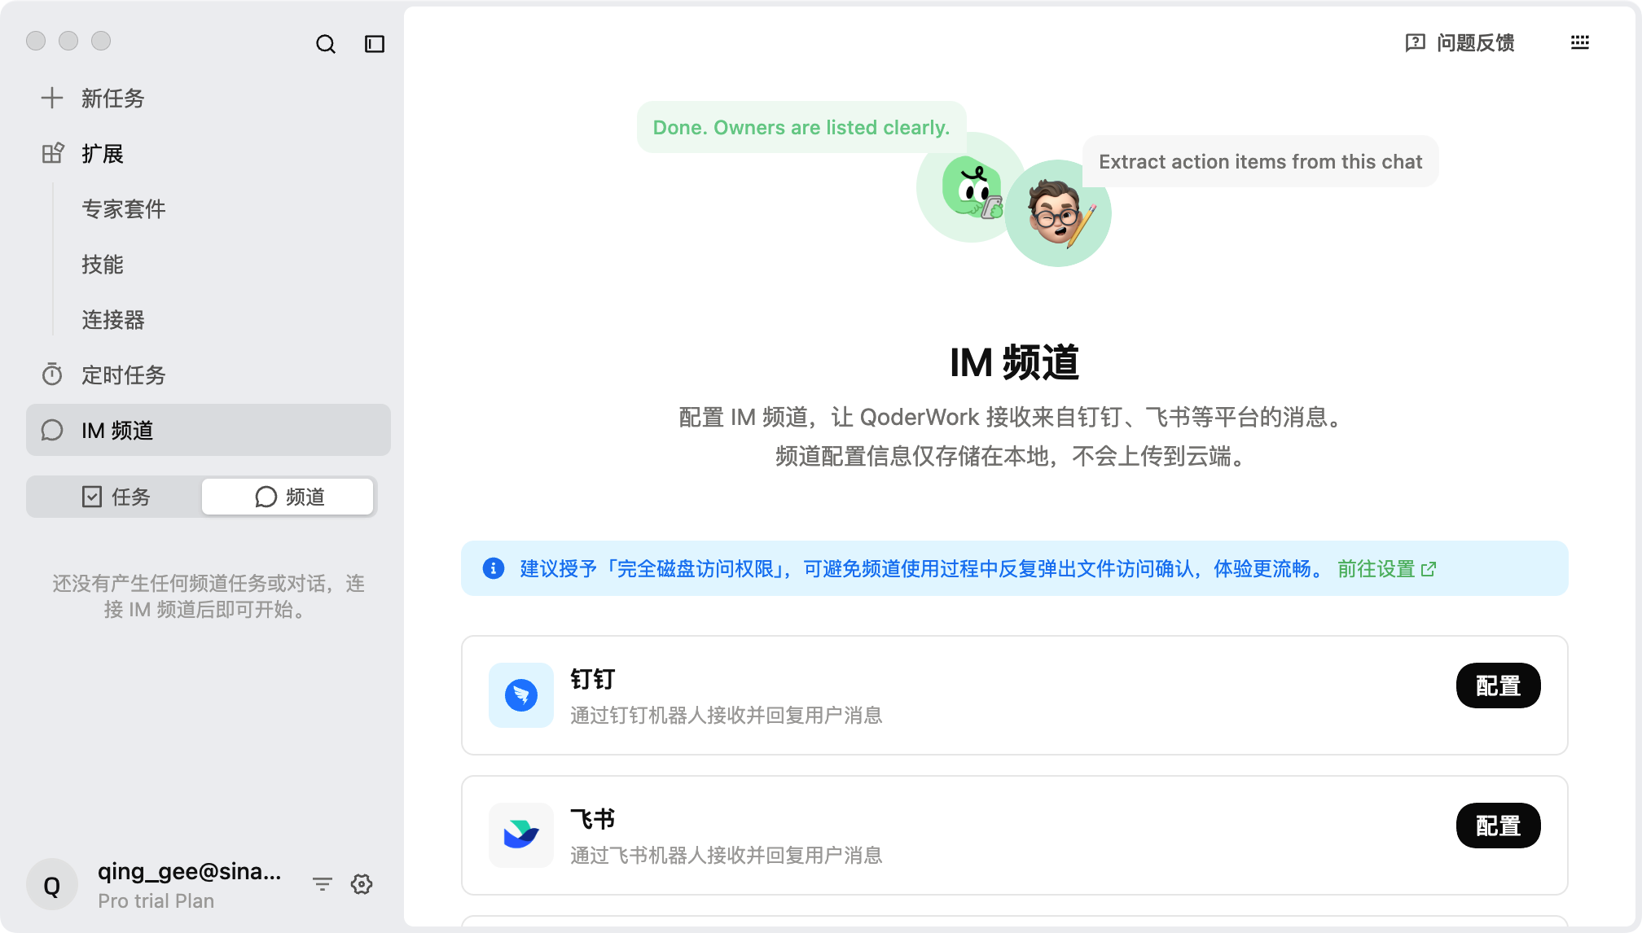Click the scheduled tasks timer icon
The height and width of the screenshot is (933, 1642).
[x=52, y=375]
